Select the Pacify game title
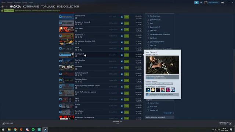 (x=77, y=98)
